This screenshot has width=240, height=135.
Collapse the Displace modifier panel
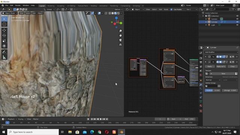(205, 62)
